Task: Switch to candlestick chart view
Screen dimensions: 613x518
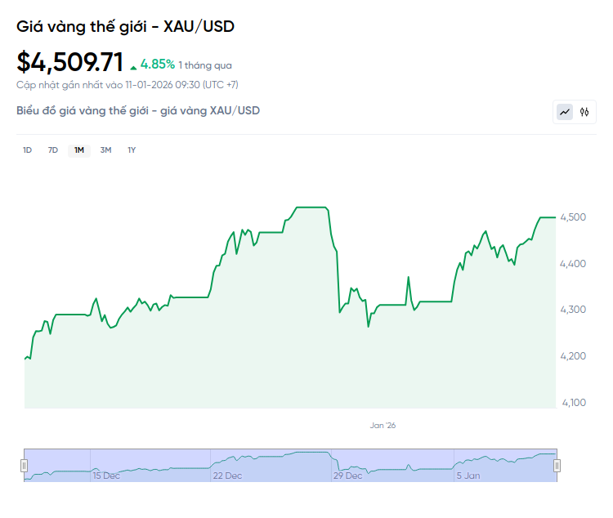Action: pos(584,112)
